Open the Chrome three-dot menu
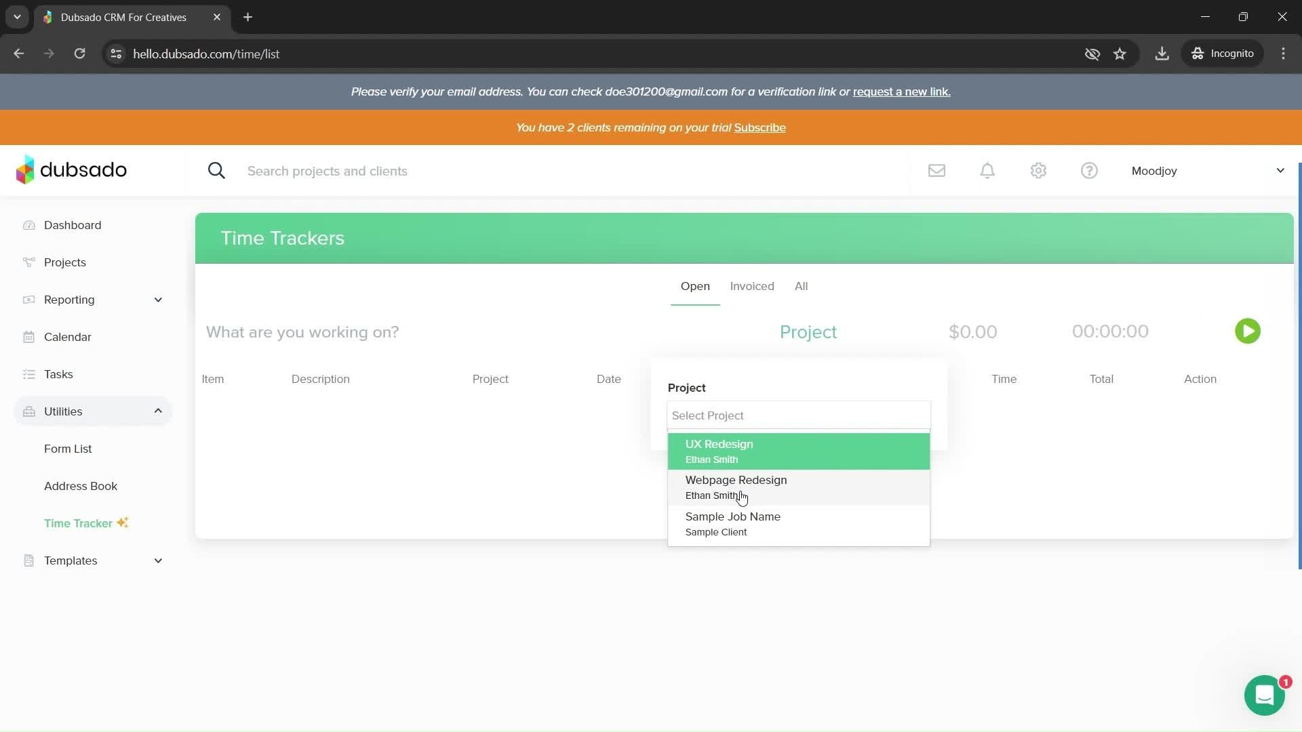 click(1283, 54)
